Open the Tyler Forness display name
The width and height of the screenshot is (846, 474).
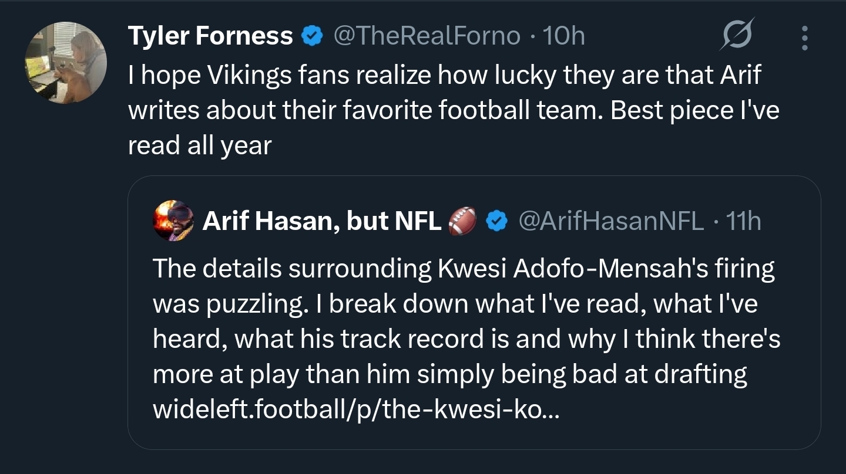coord(210,36)
